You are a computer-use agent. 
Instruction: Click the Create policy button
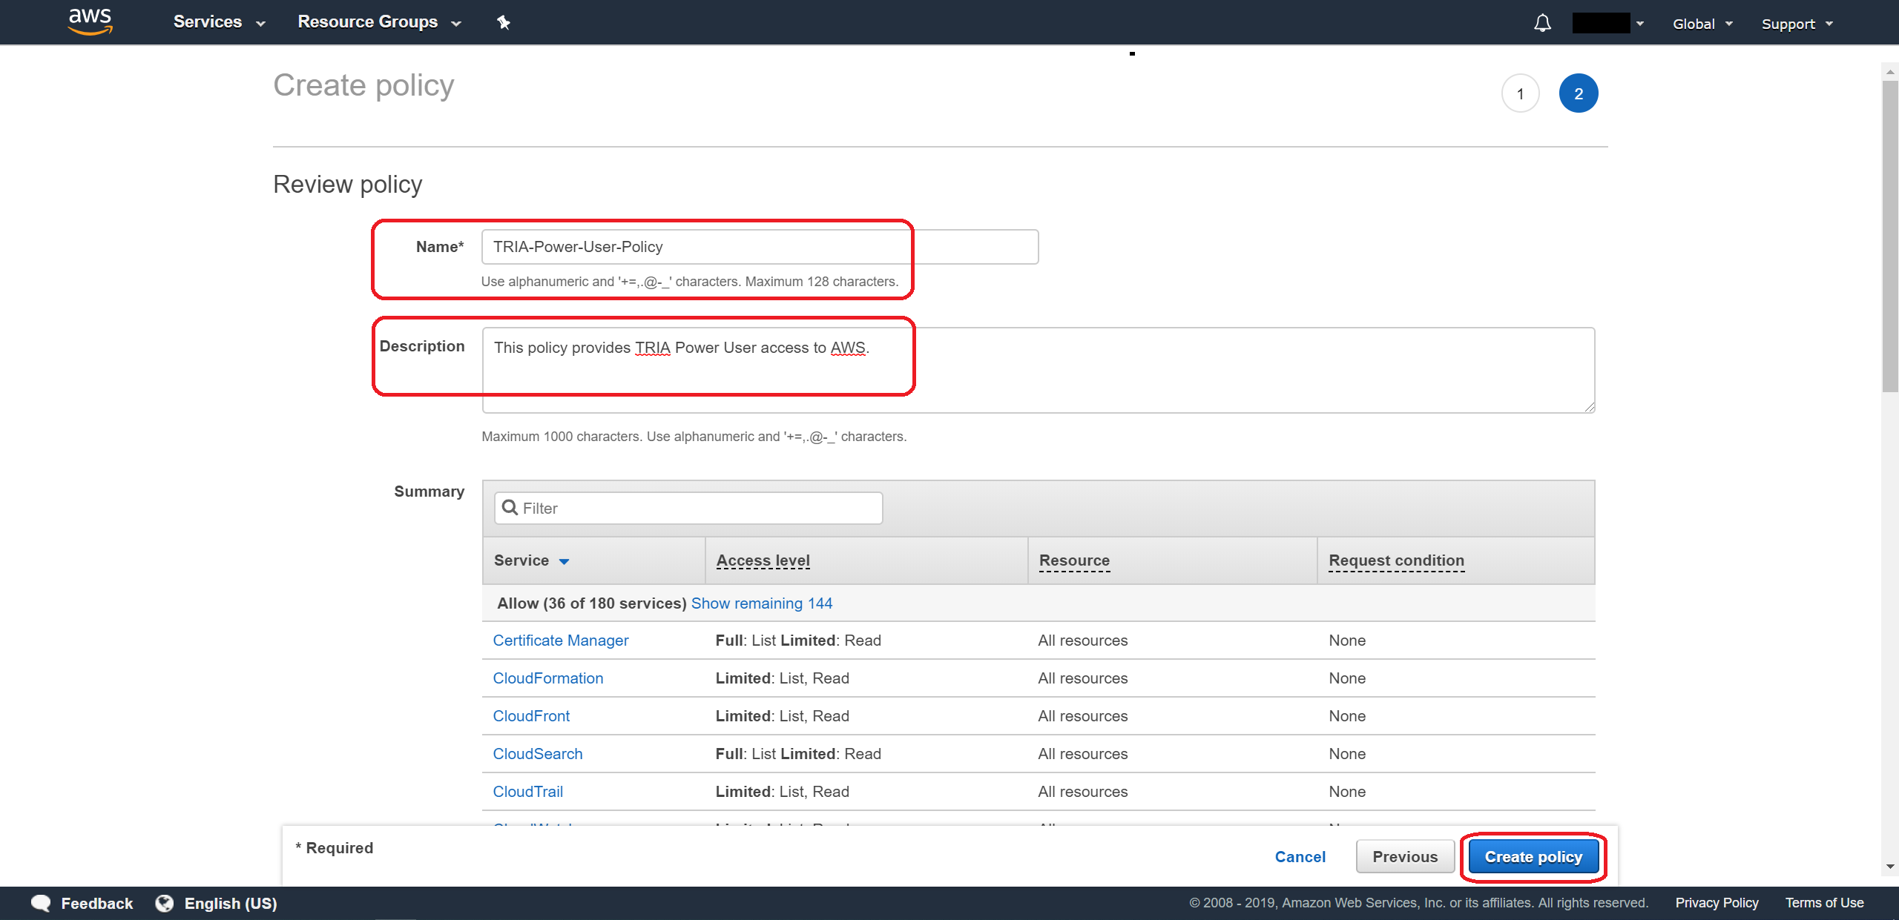click(x=1533, y=857)
